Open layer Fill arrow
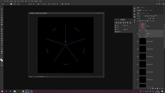This screenshot has width=165, height=93. pos(155,21)
